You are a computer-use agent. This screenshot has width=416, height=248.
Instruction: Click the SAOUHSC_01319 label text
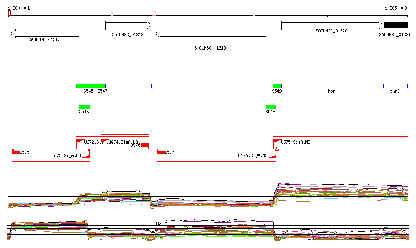[x=210, y=48]
